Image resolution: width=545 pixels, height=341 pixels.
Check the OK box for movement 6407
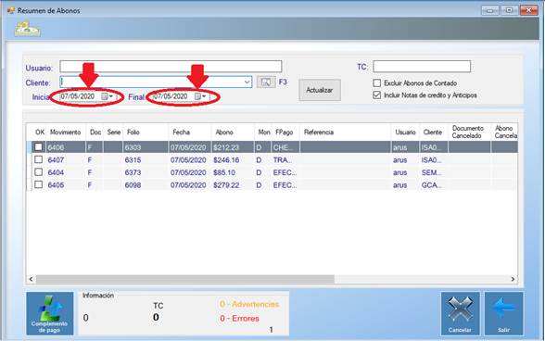pos(39,159)
